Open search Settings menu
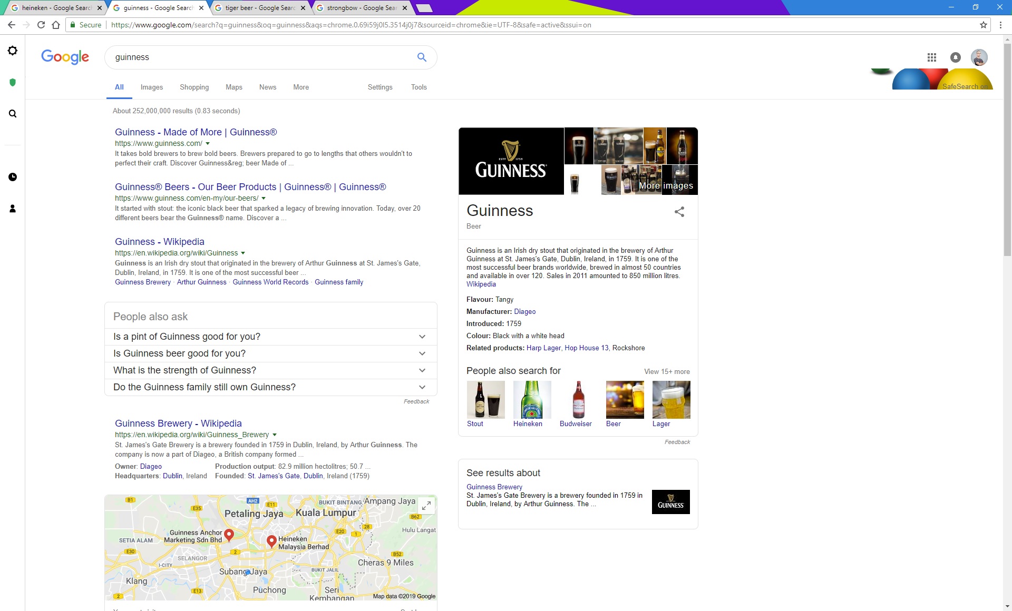 (380, 87)
